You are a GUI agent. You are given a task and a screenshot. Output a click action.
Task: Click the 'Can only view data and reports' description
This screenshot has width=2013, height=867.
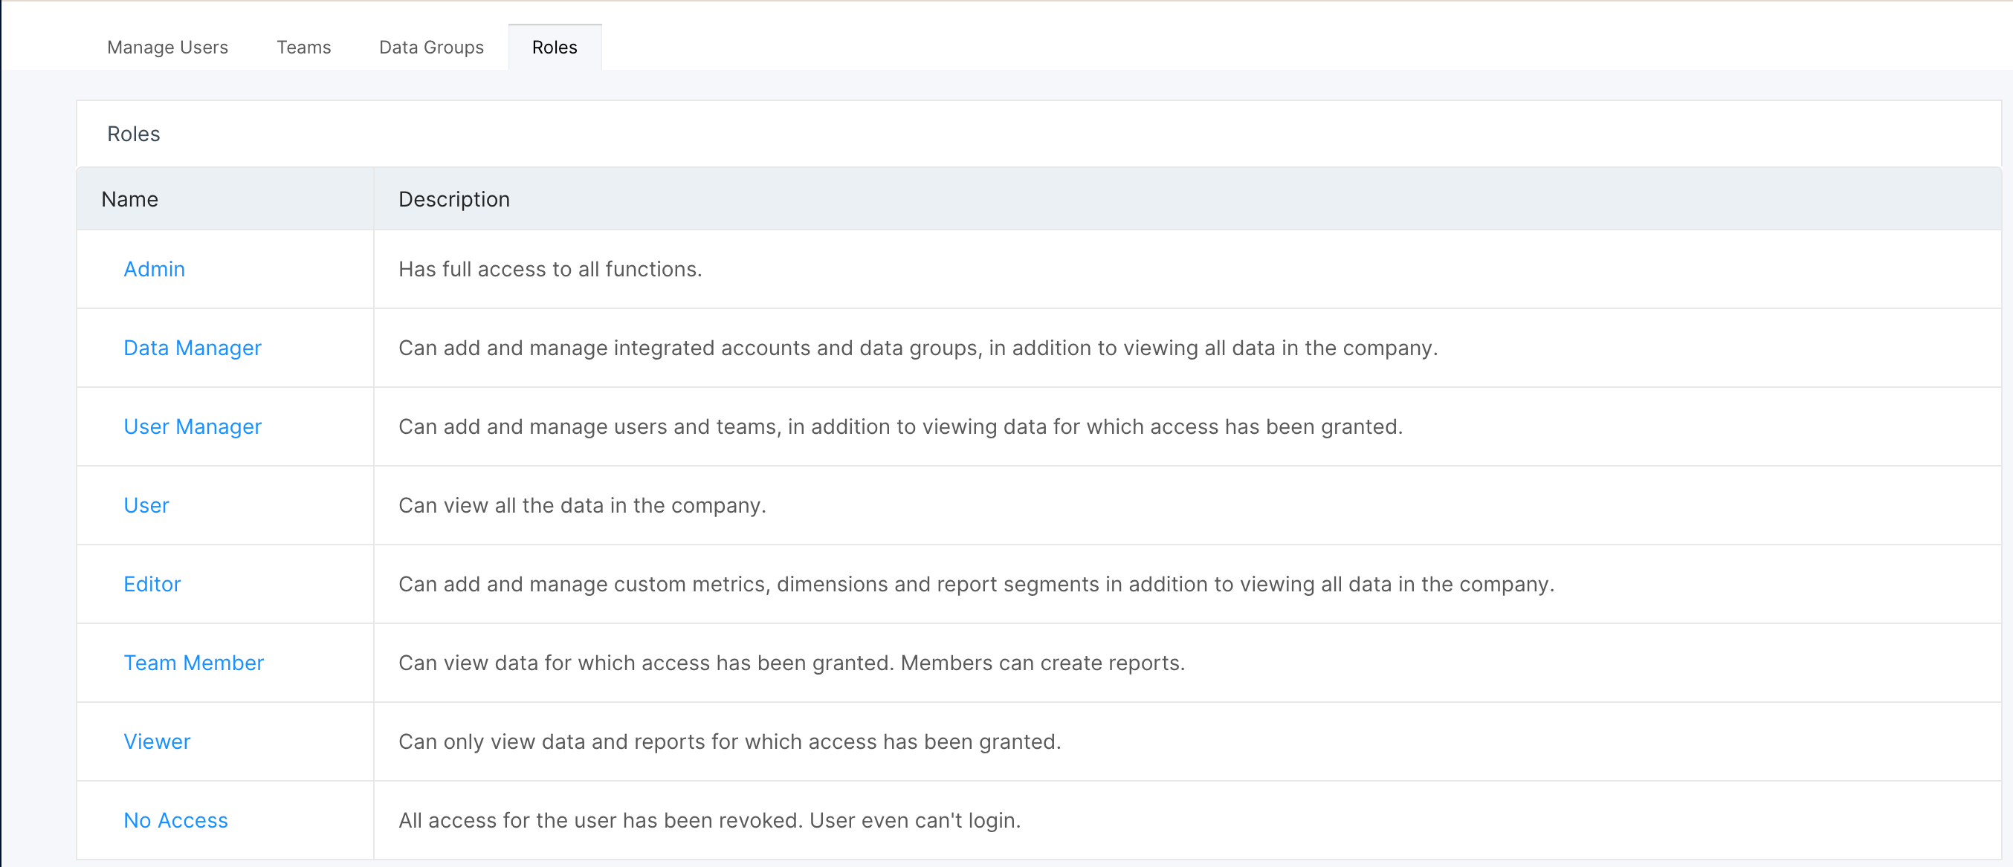point(730,742)
